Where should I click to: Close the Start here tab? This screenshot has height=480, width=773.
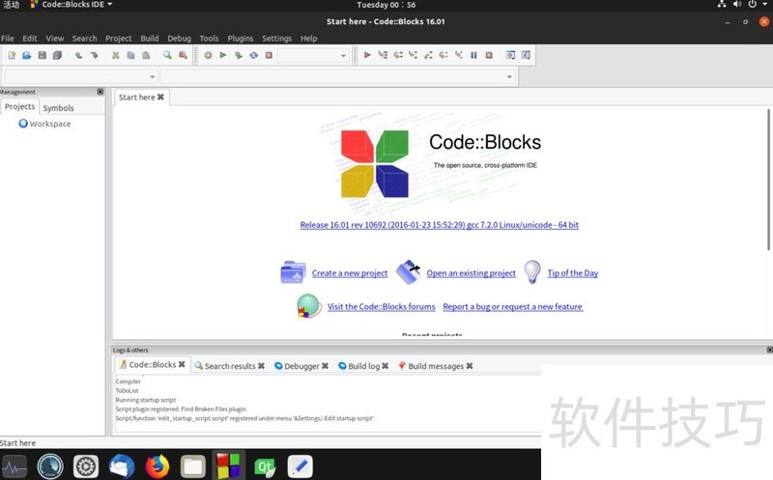160,98
